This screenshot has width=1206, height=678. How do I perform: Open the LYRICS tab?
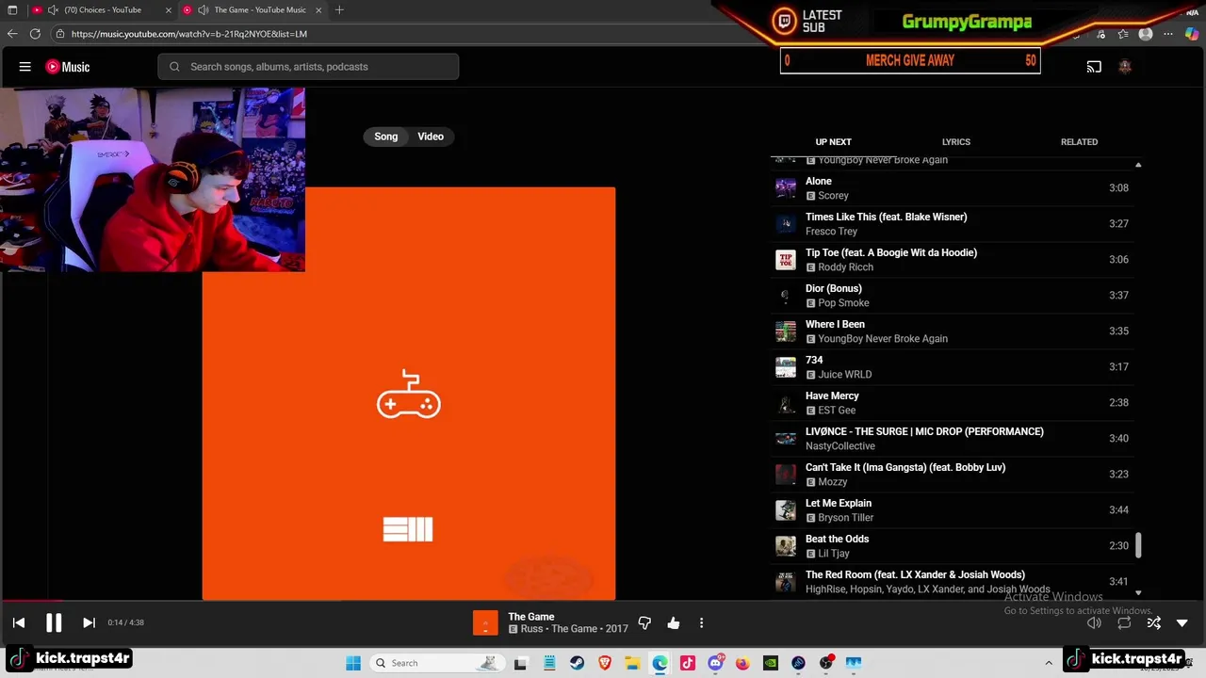[x=955, y=142]
